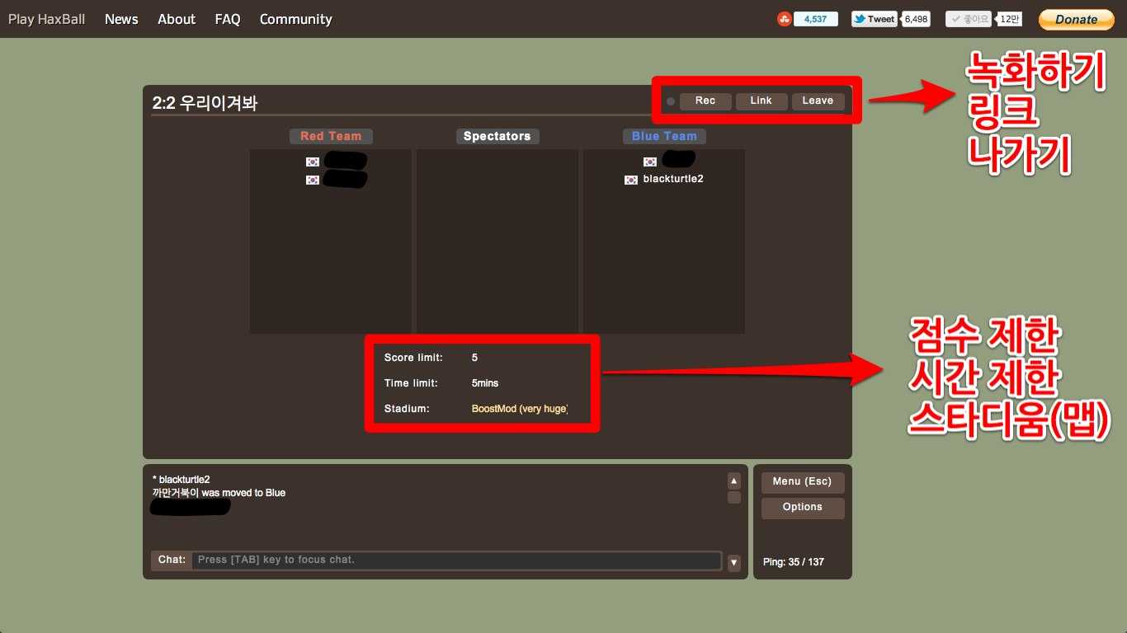Switch to Spectators
The height and width of the screenshot is (633, 1127).
(497, 136)
